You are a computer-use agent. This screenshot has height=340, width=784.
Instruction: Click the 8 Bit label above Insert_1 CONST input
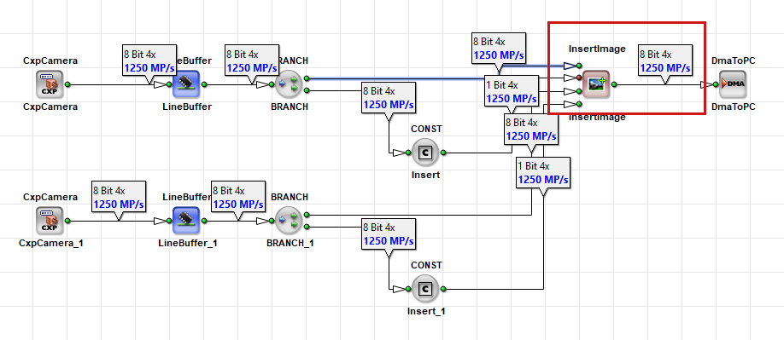[389, 233]
